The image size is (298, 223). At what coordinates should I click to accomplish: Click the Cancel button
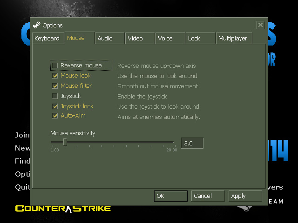[208, 196]
